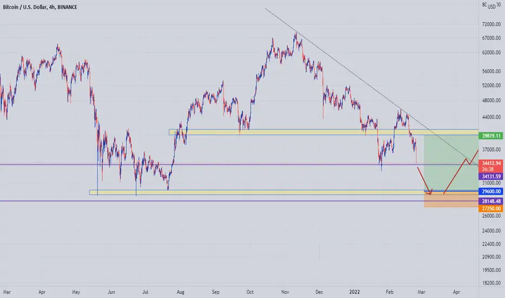Click the 44000.00 price axis value
This screenshot has width=505, height=298.
[491, 117]
